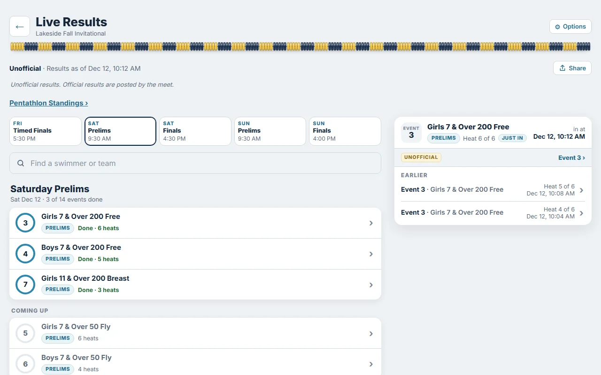Switch to Sun Prelims 9:30 AM tab
Screen dimensions: 601x375
click(270, 131)
